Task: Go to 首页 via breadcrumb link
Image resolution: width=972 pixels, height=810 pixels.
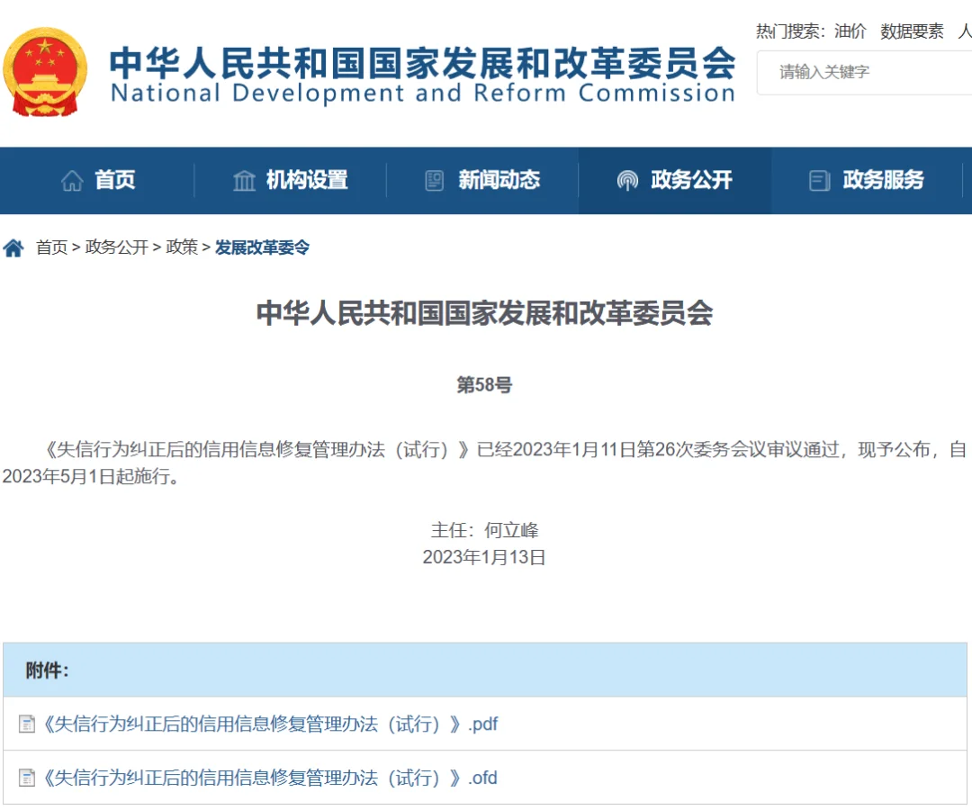Action: pyautogui.click(x=52, y=247)
